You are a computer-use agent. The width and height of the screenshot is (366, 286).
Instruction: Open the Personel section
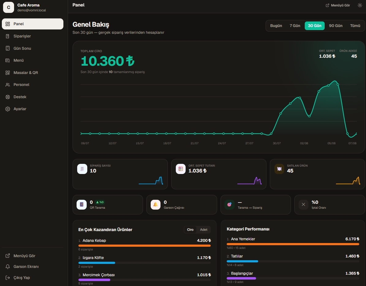(33, 85)
